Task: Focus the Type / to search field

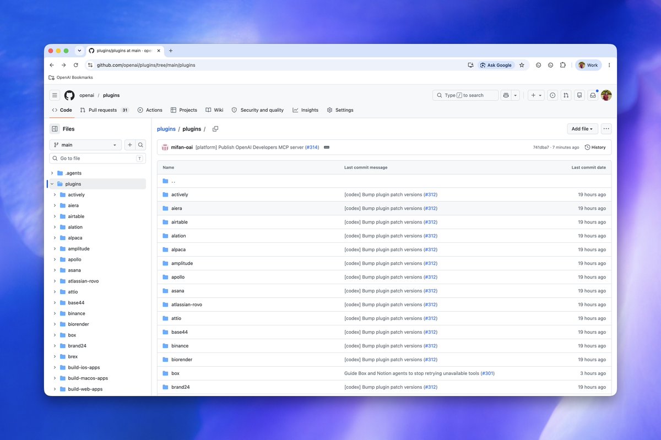Action: pos(465,95)
